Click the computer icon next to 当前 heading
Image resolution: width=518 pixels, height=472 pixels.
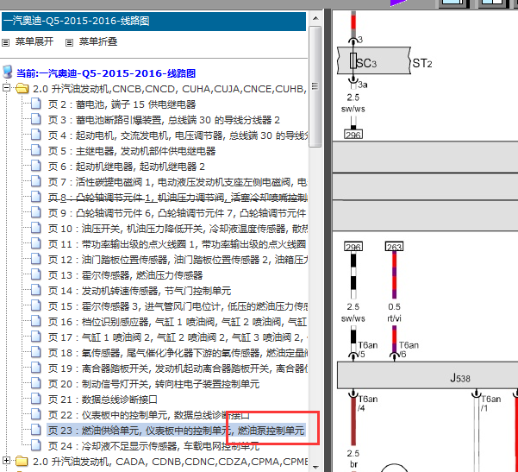(7, 72)
